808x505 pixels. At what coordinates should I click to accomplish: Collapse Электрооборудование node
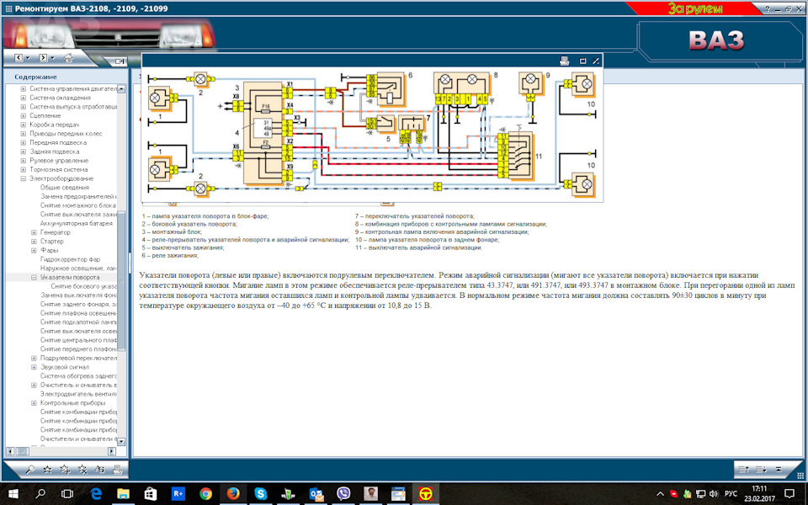pos(24,178)
